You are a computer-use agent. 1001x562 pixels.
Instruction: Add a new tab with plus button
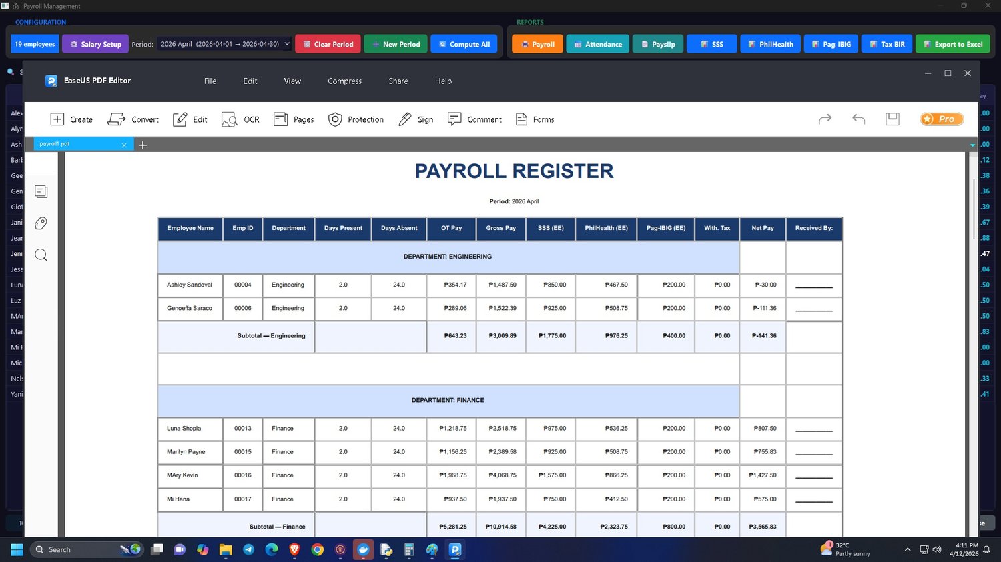(142, 145)
